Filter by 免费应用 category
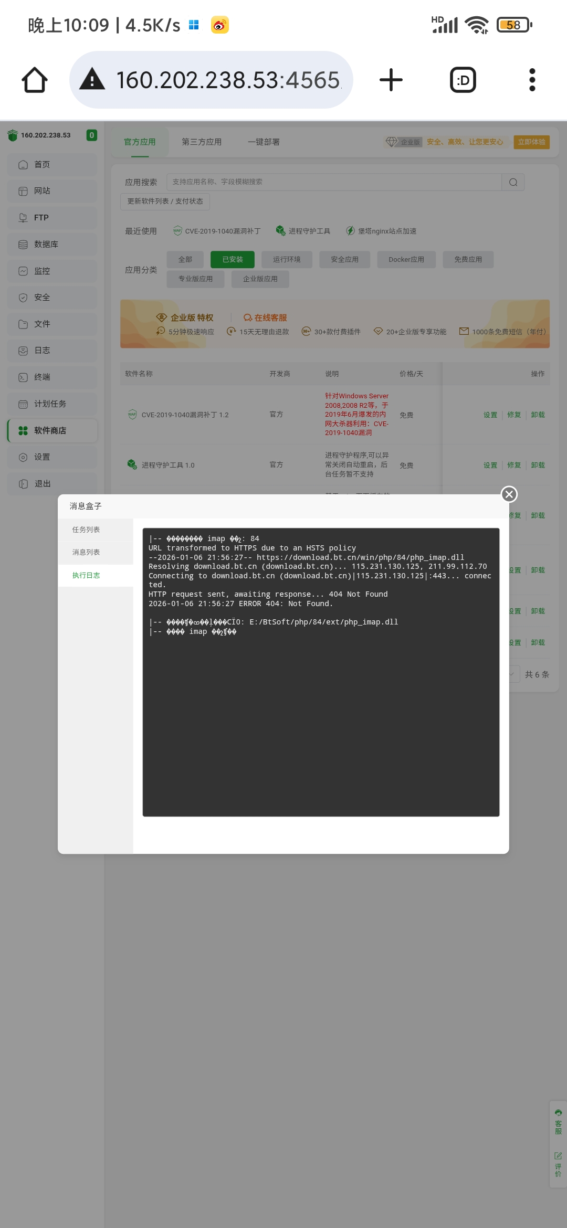 [468, 260]
